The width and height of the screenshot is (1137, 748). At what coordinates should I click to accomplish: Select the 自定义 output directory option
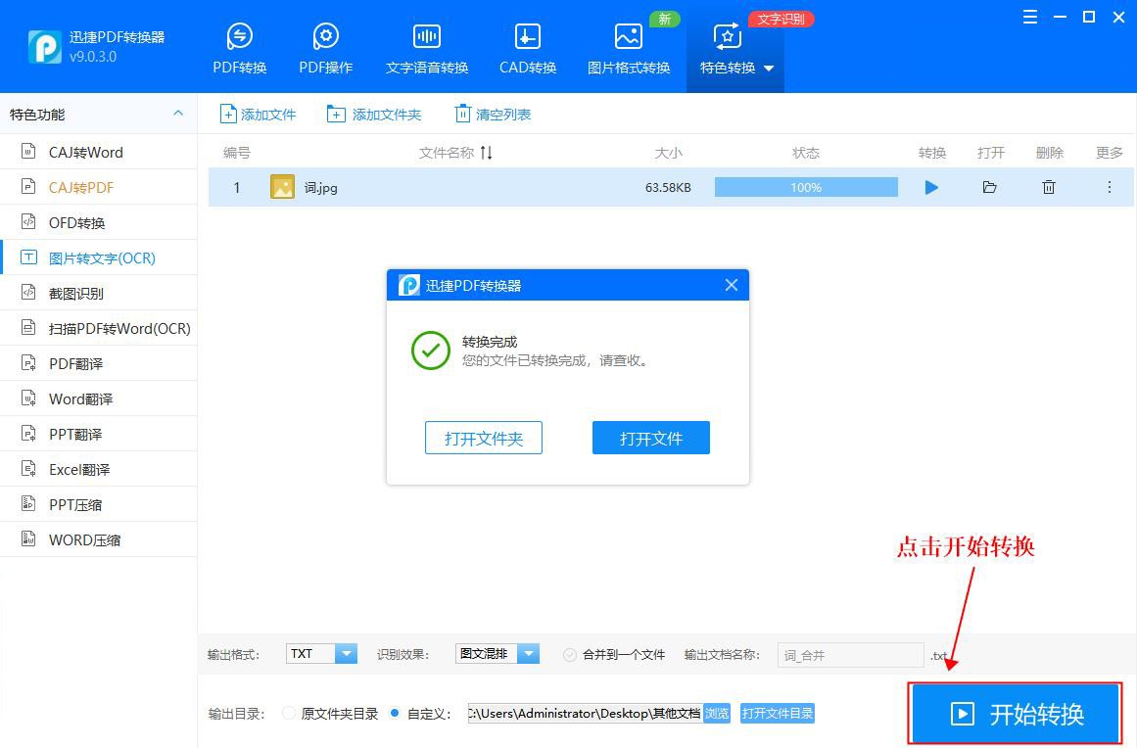[396, 714]
